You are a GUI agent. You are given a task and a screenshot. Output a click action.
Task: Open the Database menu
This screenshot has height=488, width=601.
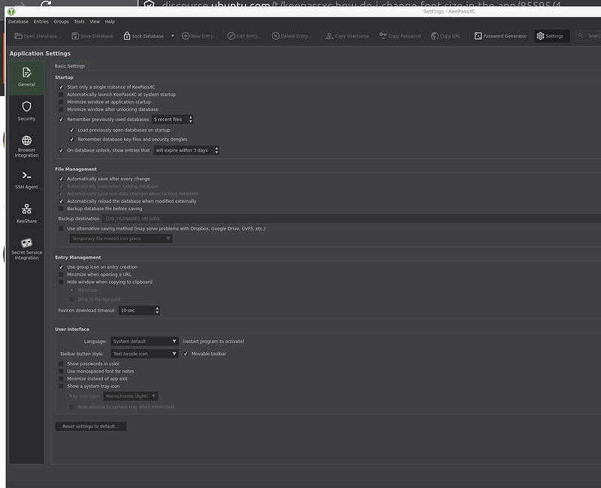(18, 22)
